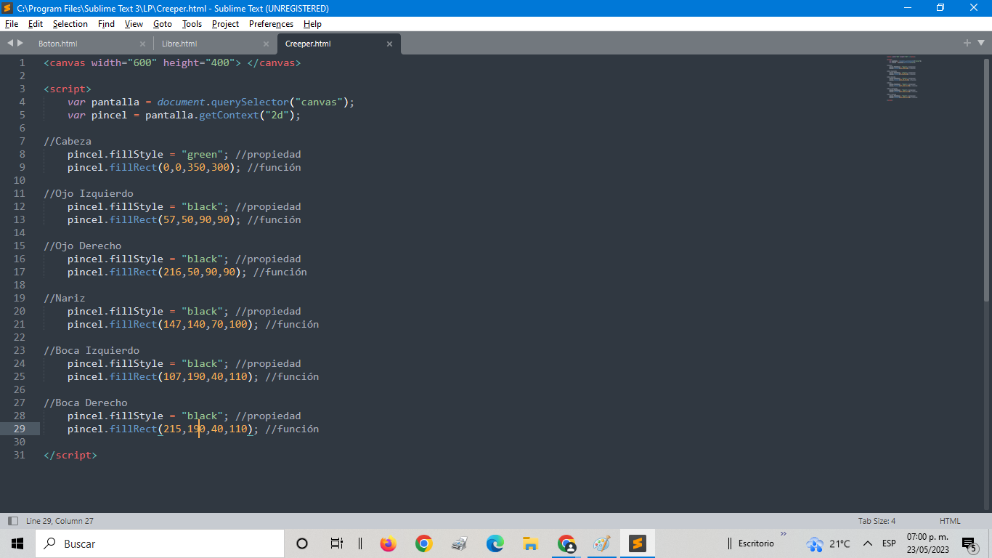Viewport: 992px width, 558px height.
Task: Open the Project menu
Action: [x=225, y=24]
